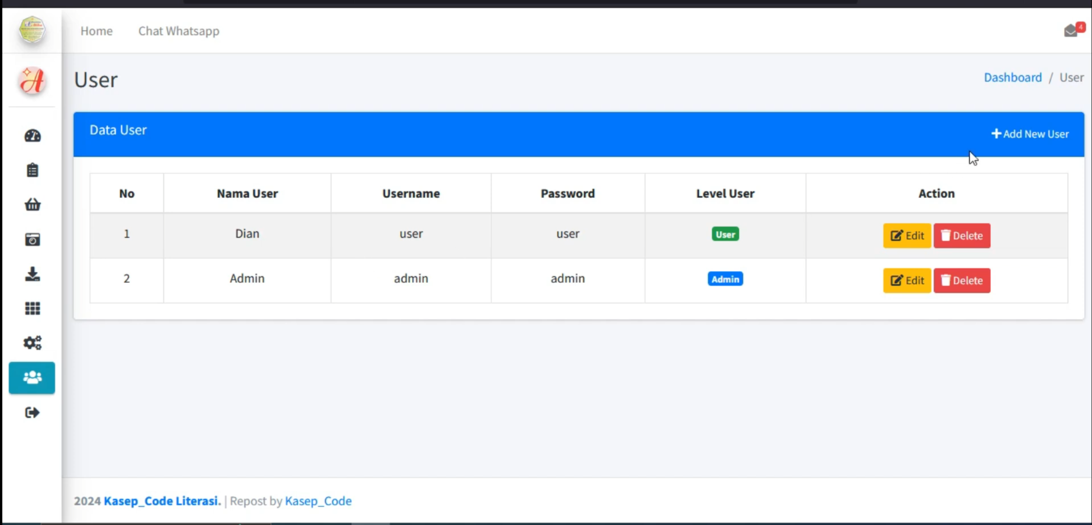Open the Kasep_Code repost footer link
The image size is (1092, 525).
[x=318, y=501]
